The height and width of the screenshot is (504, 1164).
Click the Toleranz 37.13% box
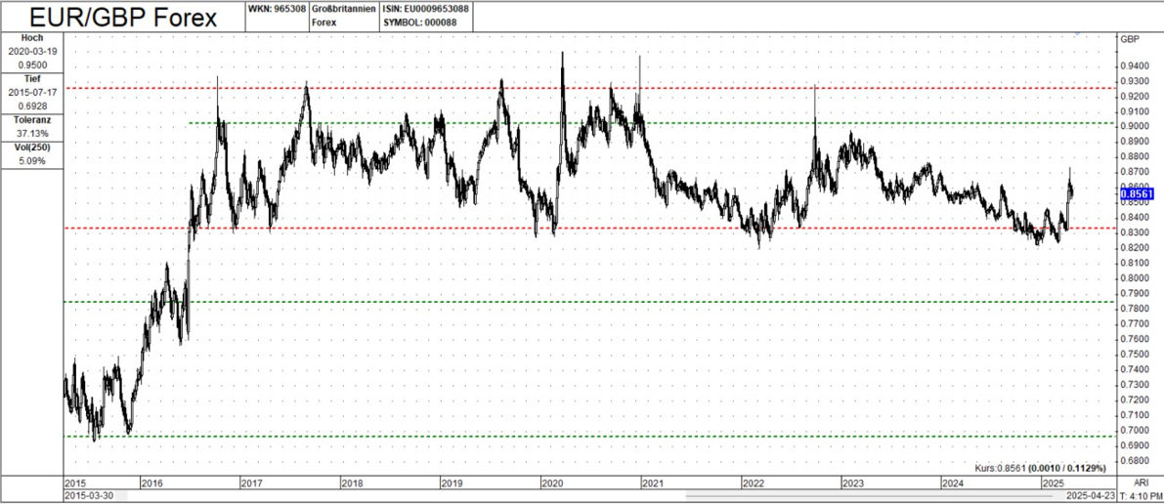32,126
